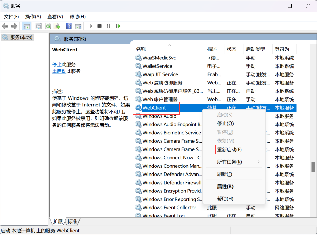This screenshot has width=317, height=235.
Task: Open the 操作(A) menu
Action: pyautogui.click(x=33, y=17)
